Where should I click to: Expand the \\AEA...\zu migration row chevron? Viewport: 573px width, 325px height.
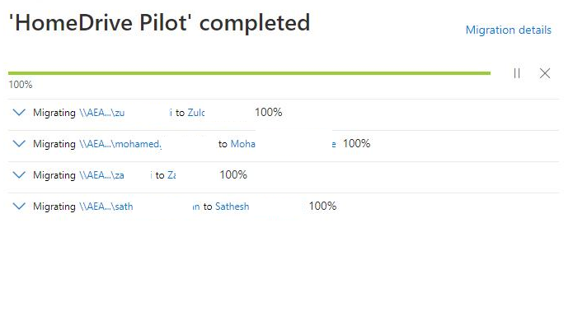tap(19, 113)
